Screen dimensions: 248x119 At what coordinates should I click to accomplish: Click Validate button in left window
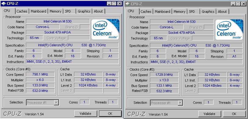click(x=85, y=114)
